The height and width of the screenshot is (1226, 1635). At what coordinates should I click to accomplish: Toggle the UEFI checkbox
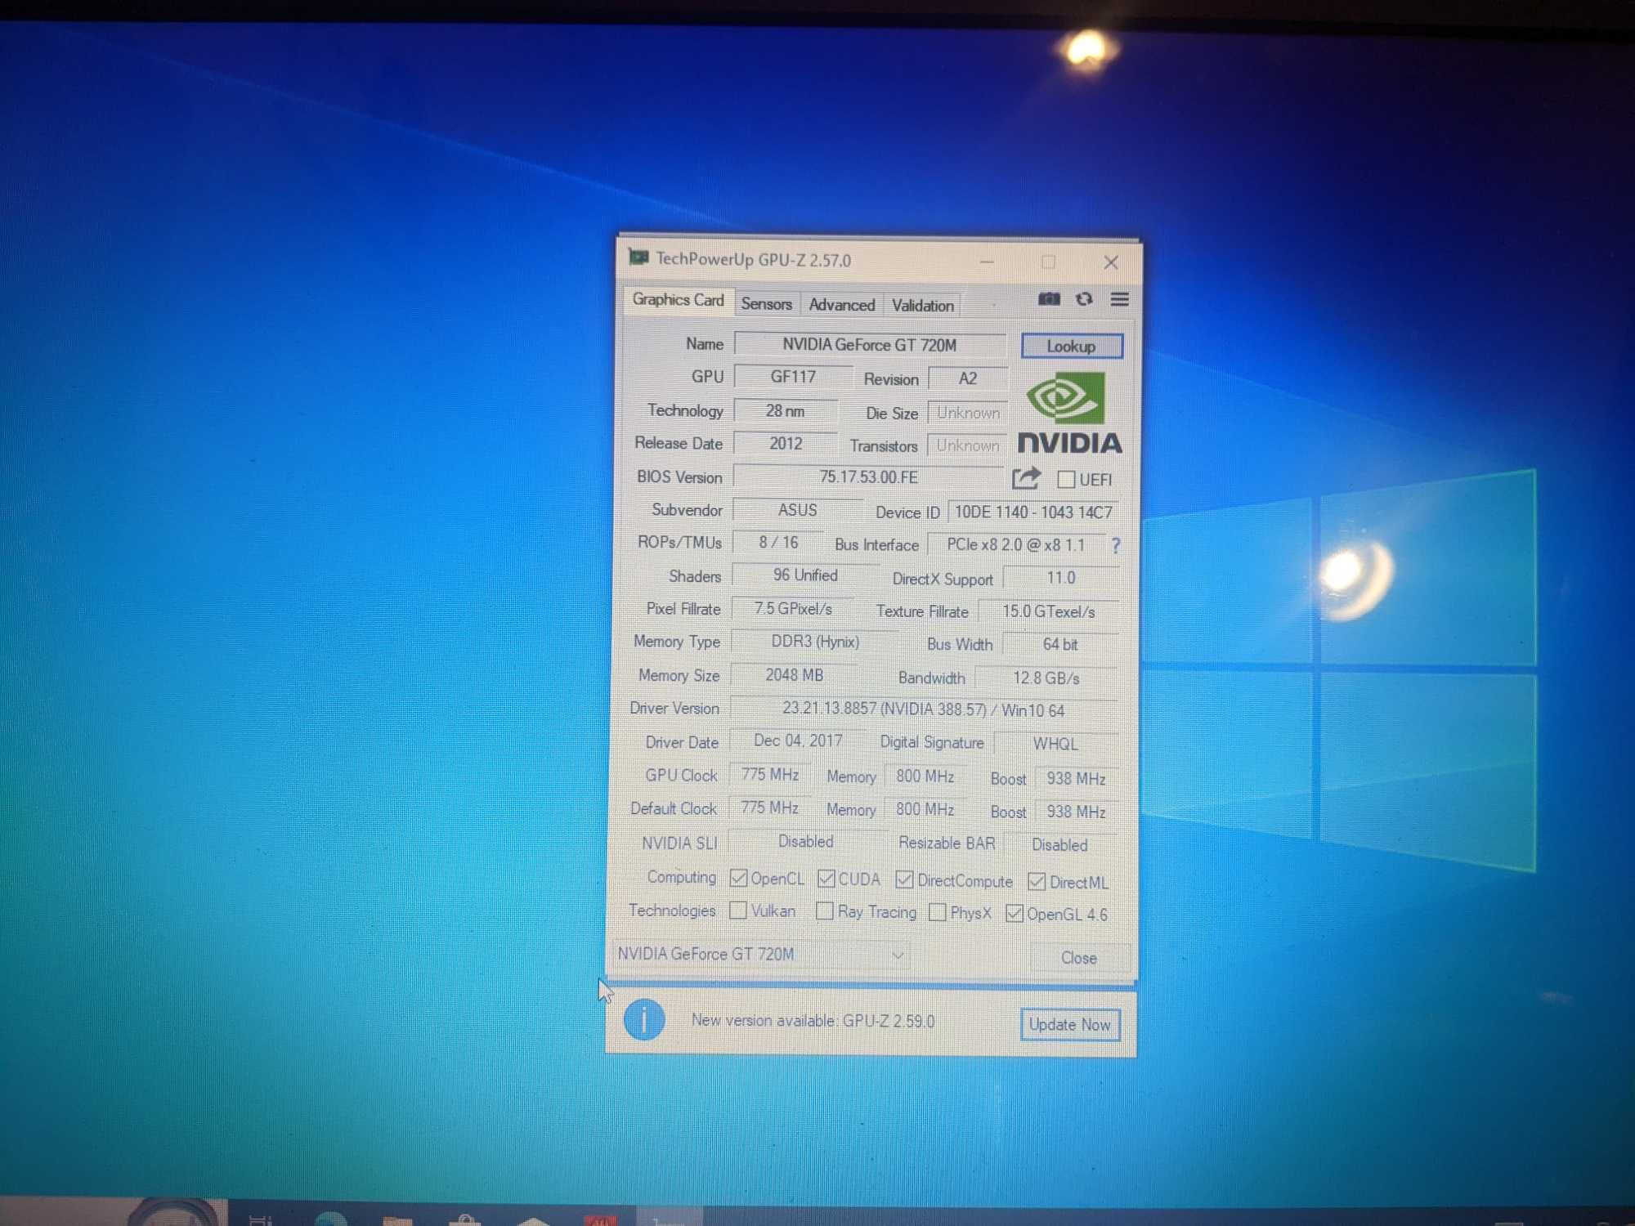pyautogui.click(x=1066, y=480)
